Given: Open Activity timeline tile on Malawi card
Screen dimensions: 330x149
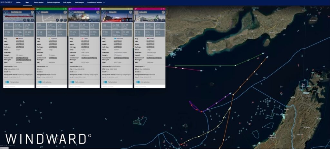Looking at the screenshot, I should [x=9, y=26].
